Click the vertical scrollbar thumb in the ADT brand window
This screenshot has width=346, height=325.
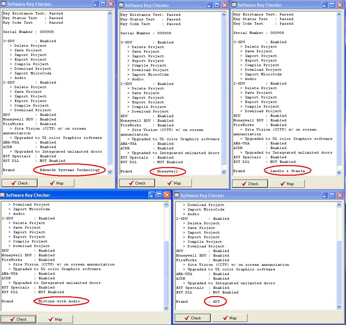[339, 272]
